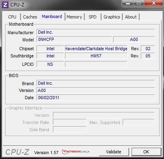Click the Chipset Rev. value 02
164x159 pixels.
tap(148, 49)
